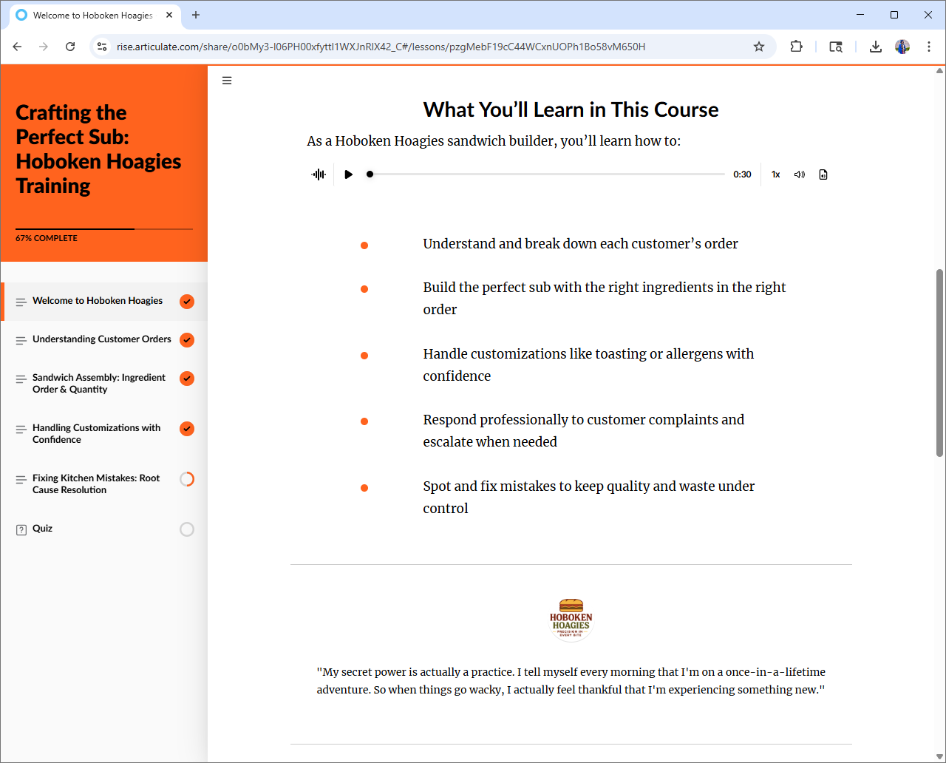Click the Quiz completion circle
The image size is (946, 763).
[x=187, y=529]
